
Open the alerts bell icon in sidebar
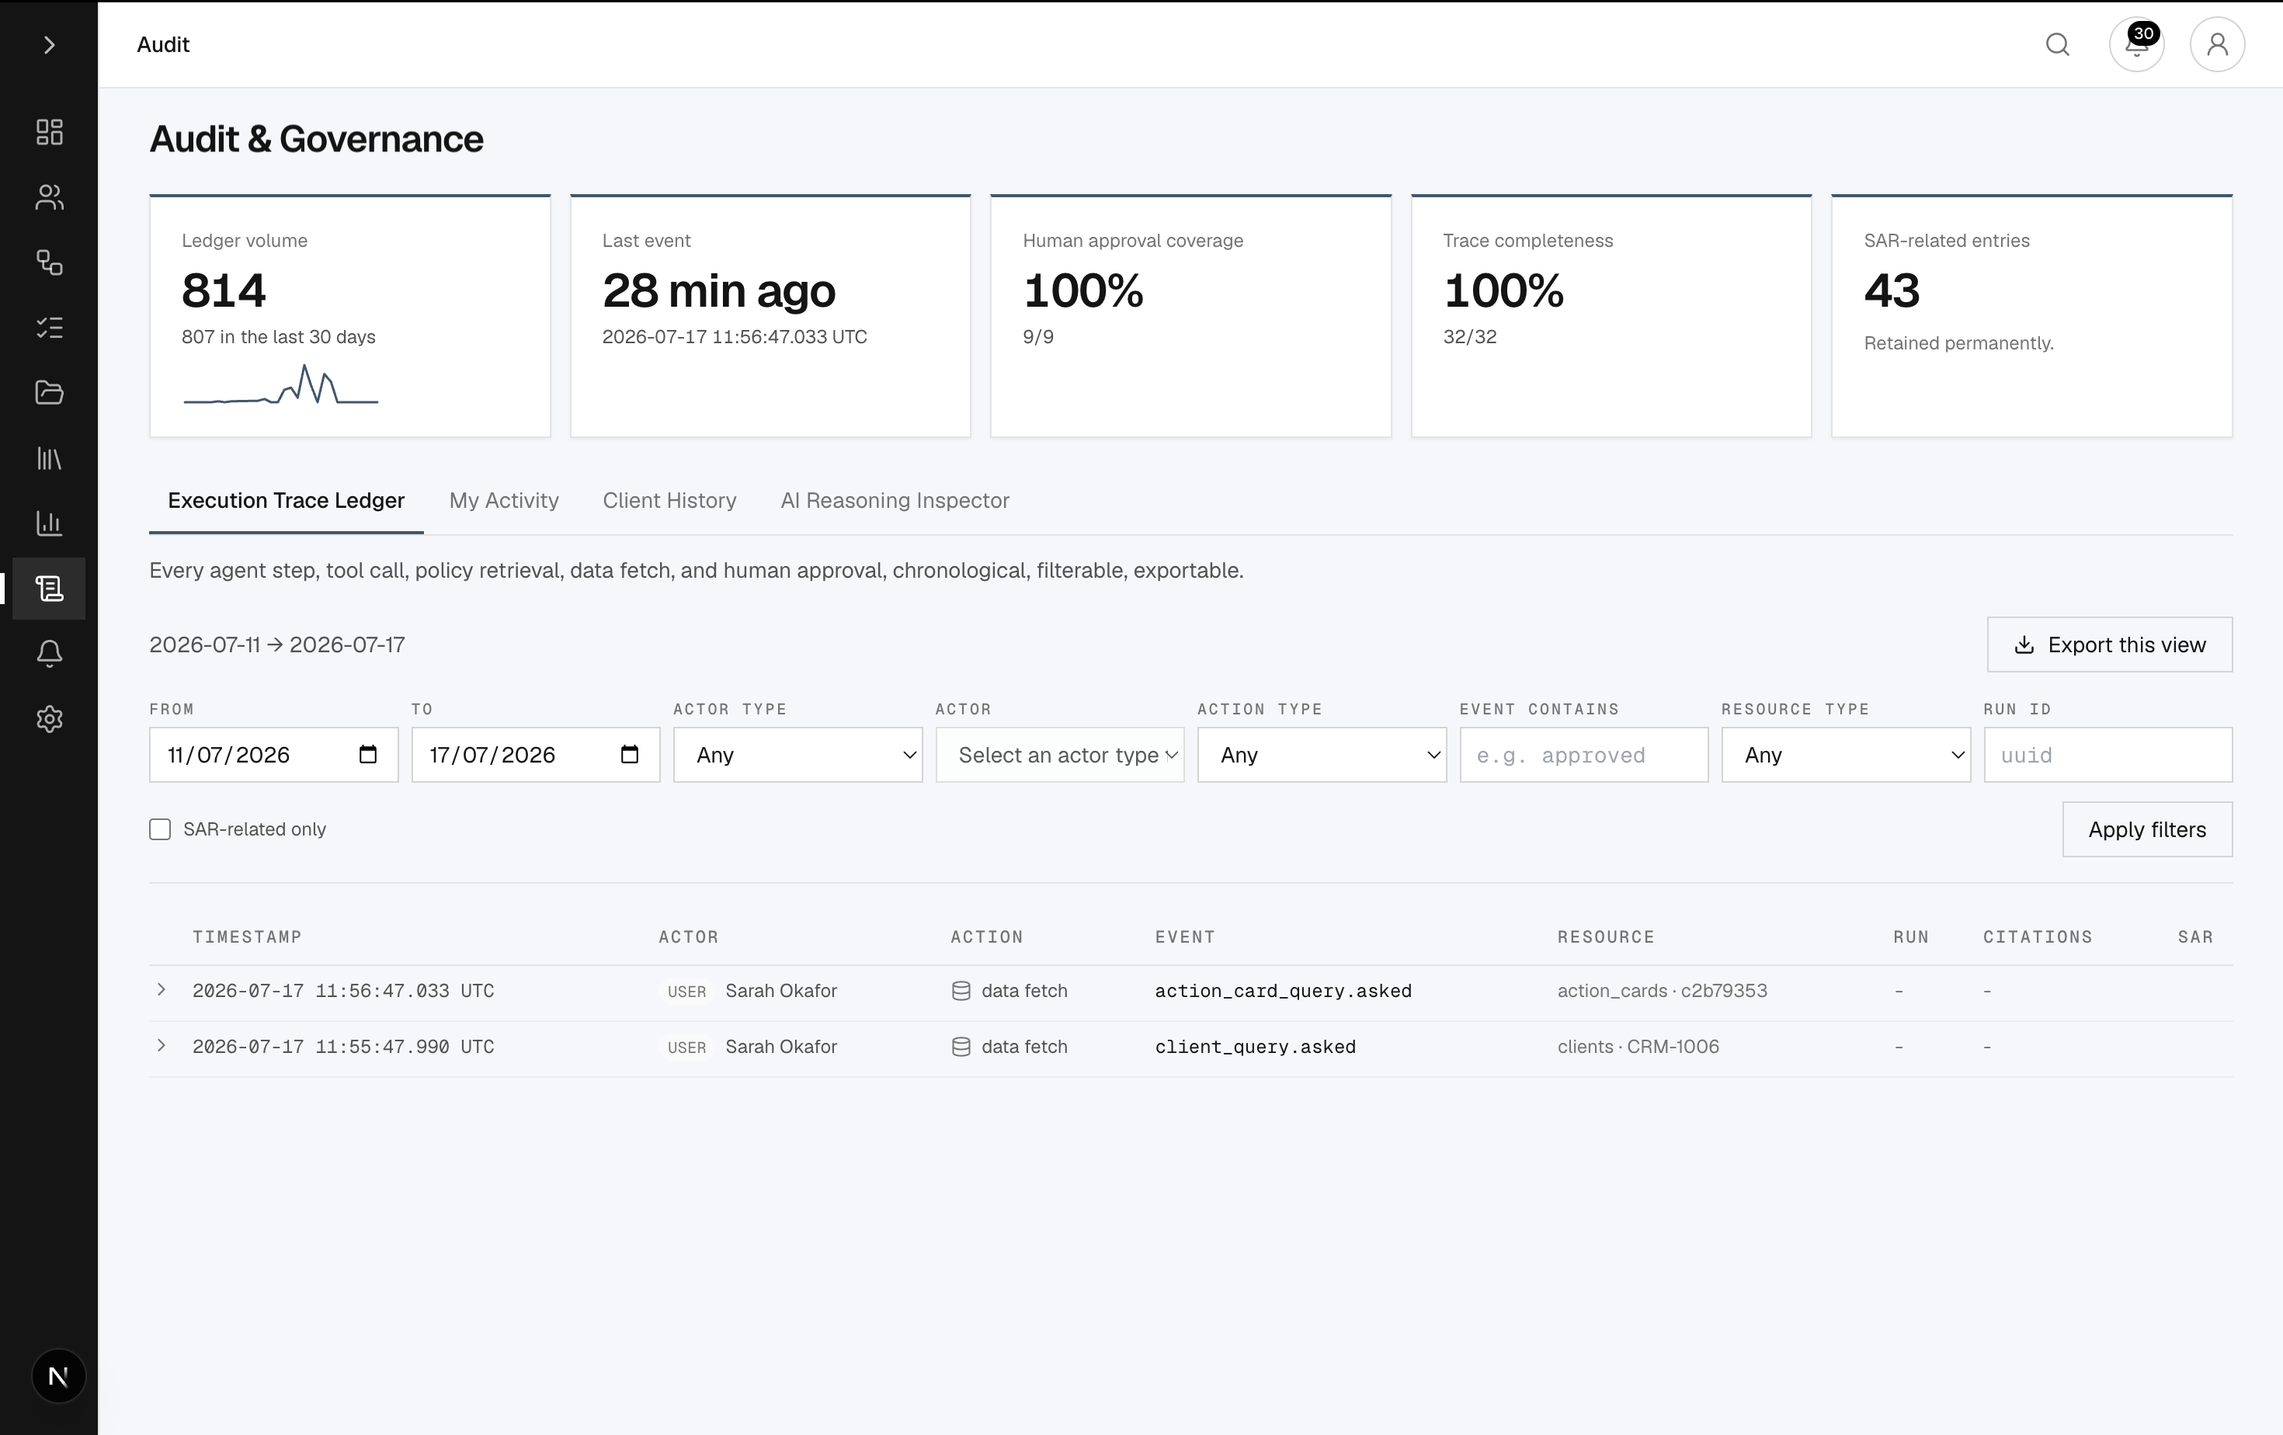pos(49,654)
